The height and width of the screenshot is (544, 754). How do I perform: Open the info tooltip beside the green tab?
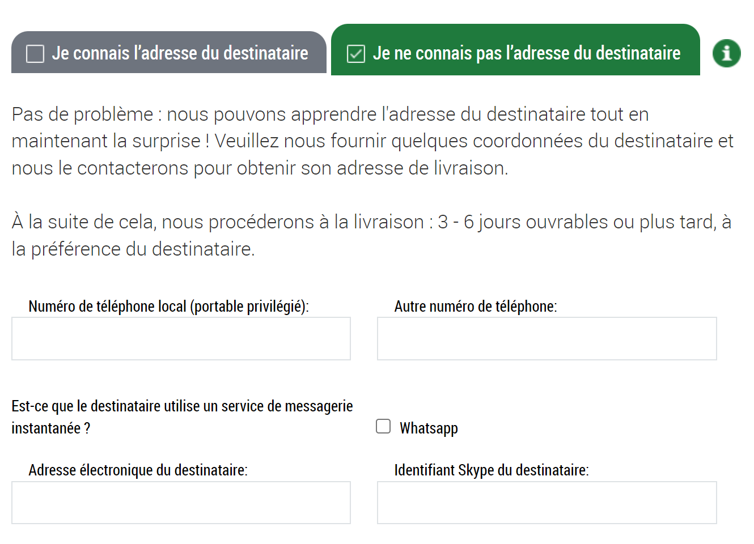pos(726,53)
